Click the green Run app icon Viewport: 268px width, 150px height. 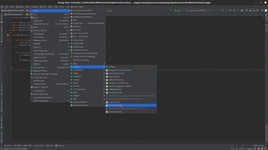pos(212,10)
